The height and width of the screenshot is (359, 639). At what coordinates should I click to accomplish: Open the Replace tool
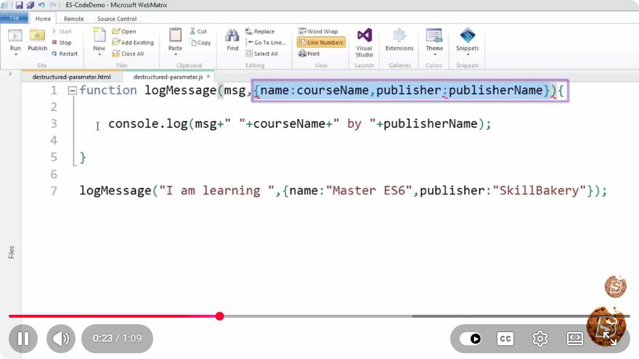pyautogui.click(x=260, y=31)
